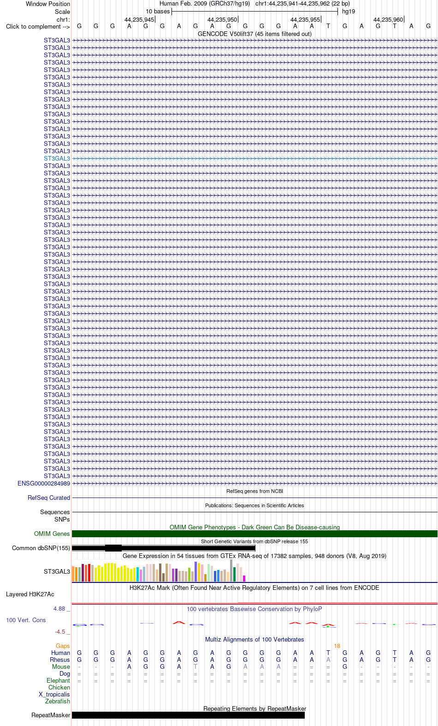Select the Chicken alignment row label
The image size is (438, 726).
click(x=59, y=687)
